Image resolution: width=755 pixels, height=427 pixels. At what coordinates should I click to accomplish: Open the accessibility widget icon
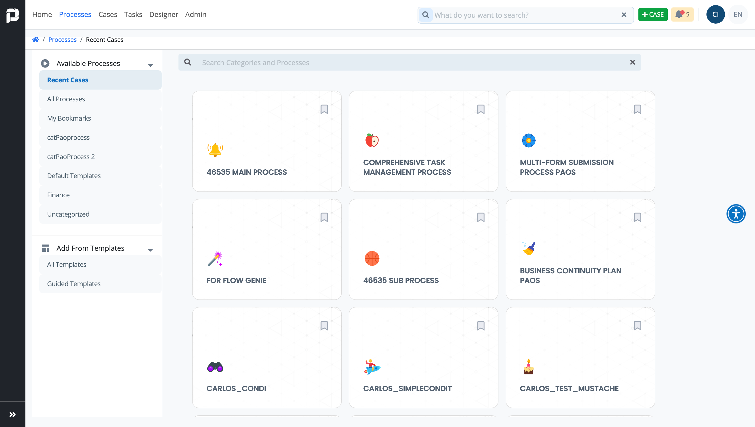(x=736, y=213)
